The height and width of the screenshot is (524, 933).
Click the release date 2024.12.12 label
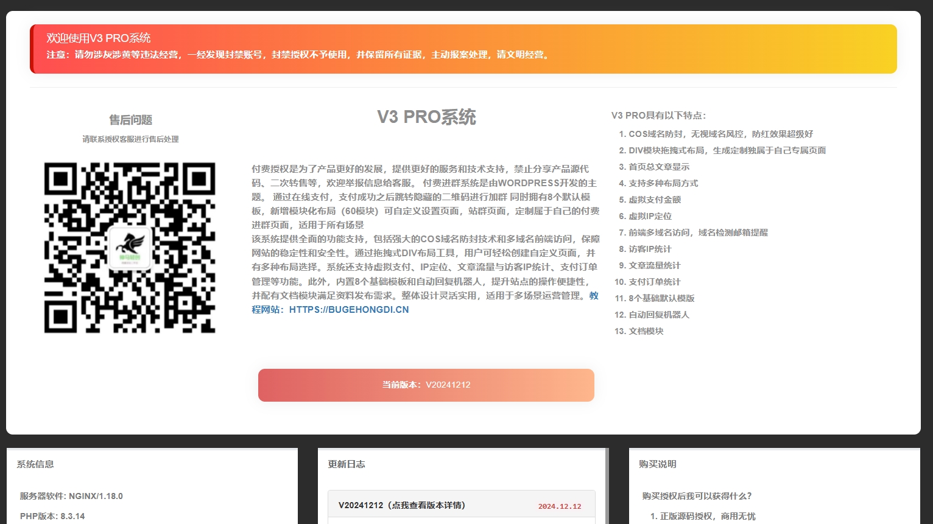(560, 505)
